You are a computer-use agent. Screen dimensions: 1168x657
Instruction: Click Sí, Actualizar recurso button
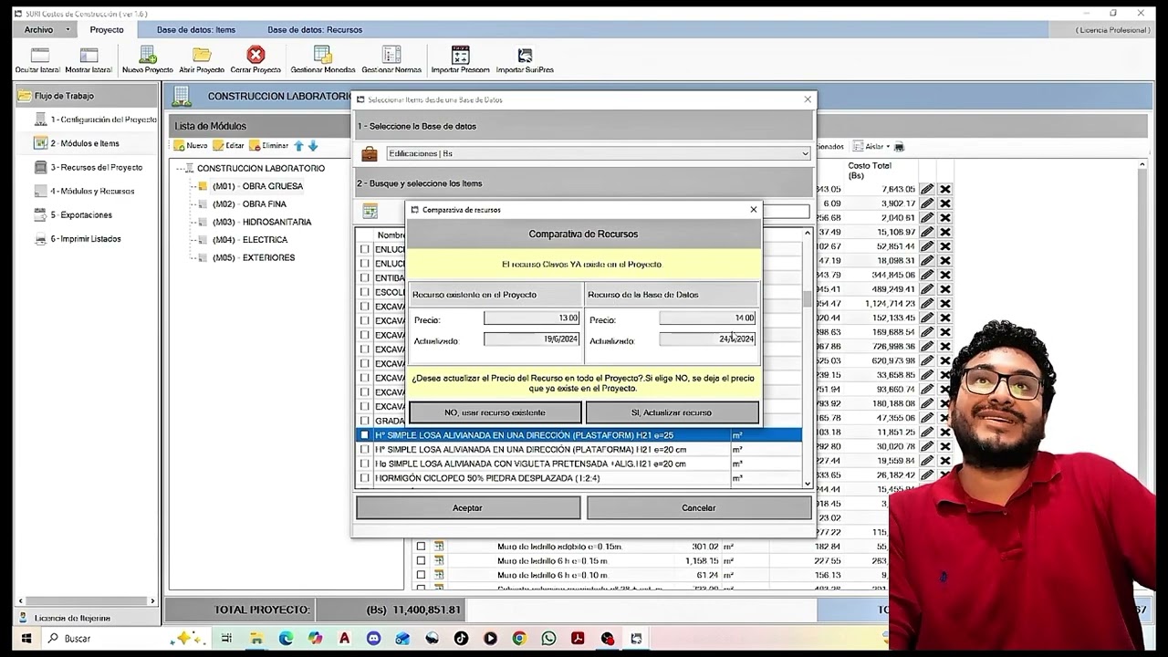(x=672, y=412)
